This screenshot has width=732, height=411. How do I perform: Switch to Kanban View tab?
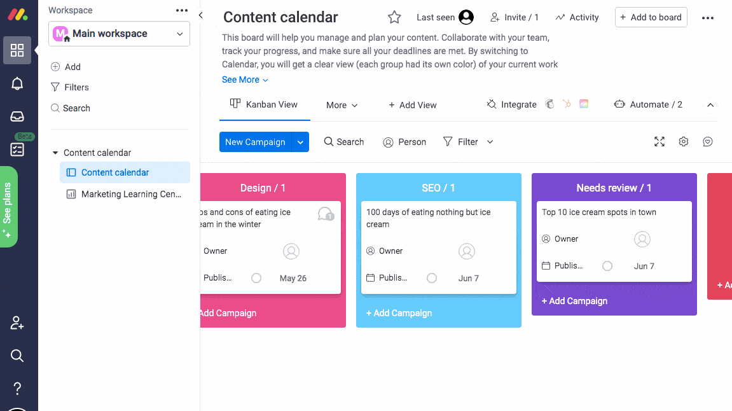coord(265,105)
